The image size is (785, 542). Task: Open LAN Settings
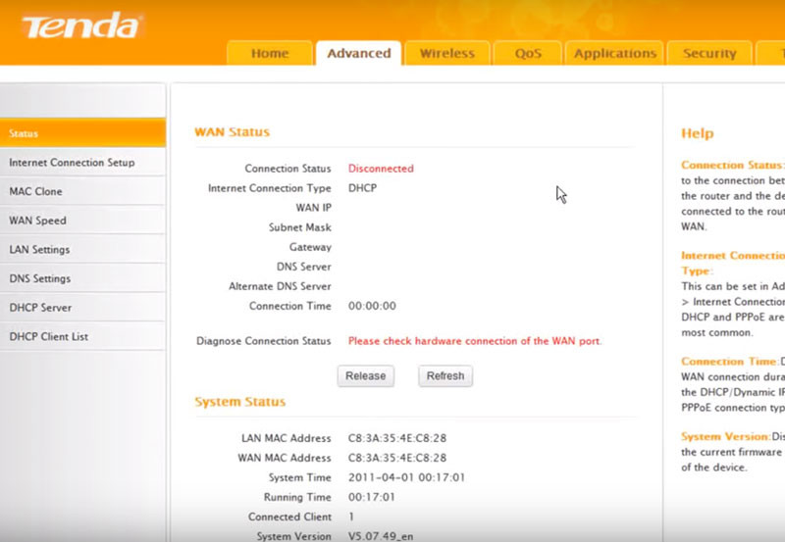click(82, 250)
